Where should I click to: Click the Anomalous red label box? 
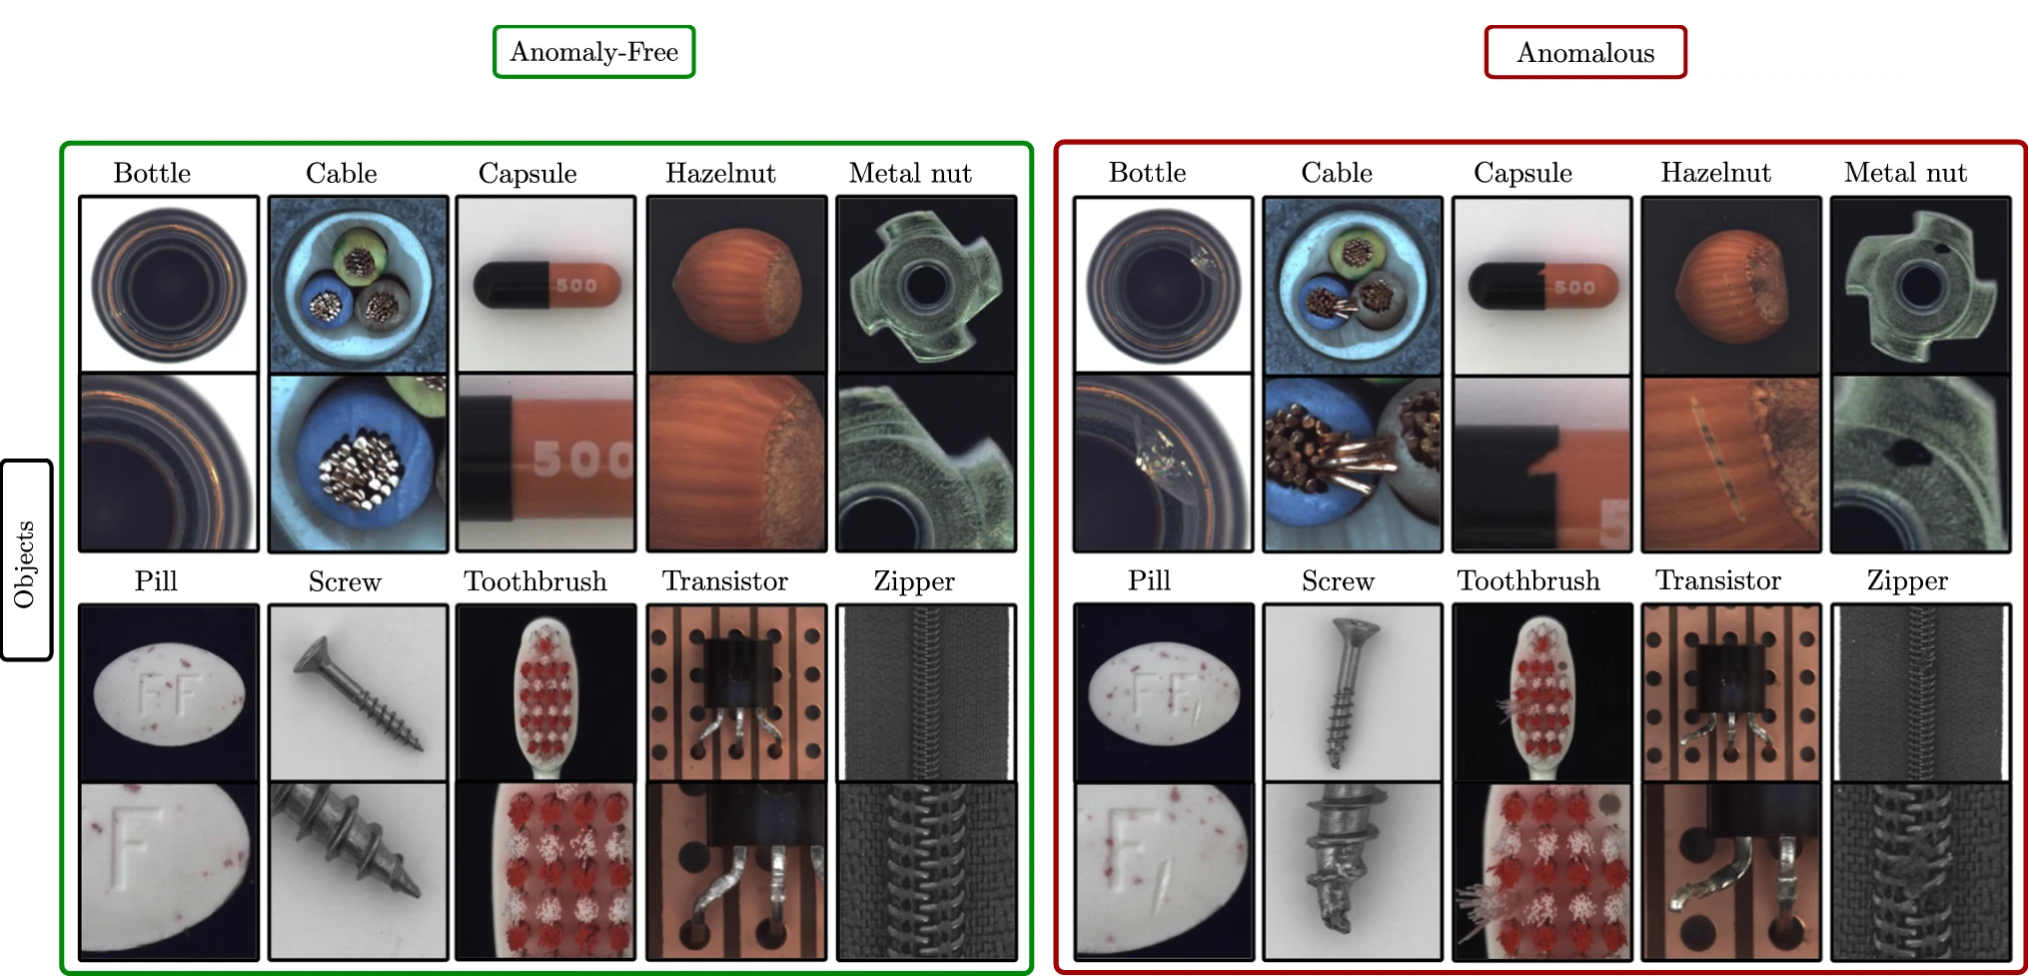pos(1585,52)
